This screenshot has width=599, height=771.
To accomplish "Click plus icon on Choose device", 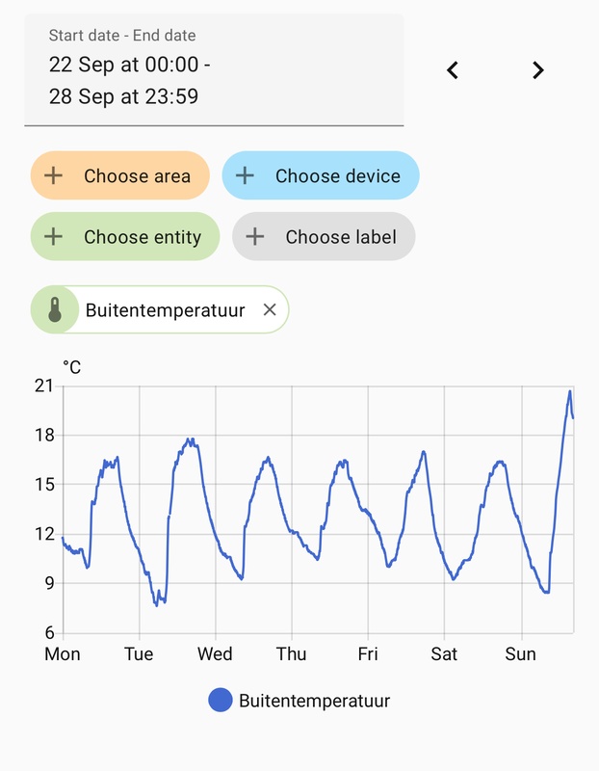I will pyautogui.click(x=246, y=175).
